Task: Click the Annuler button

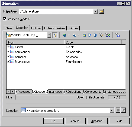Action: click(x=75, y=121)
